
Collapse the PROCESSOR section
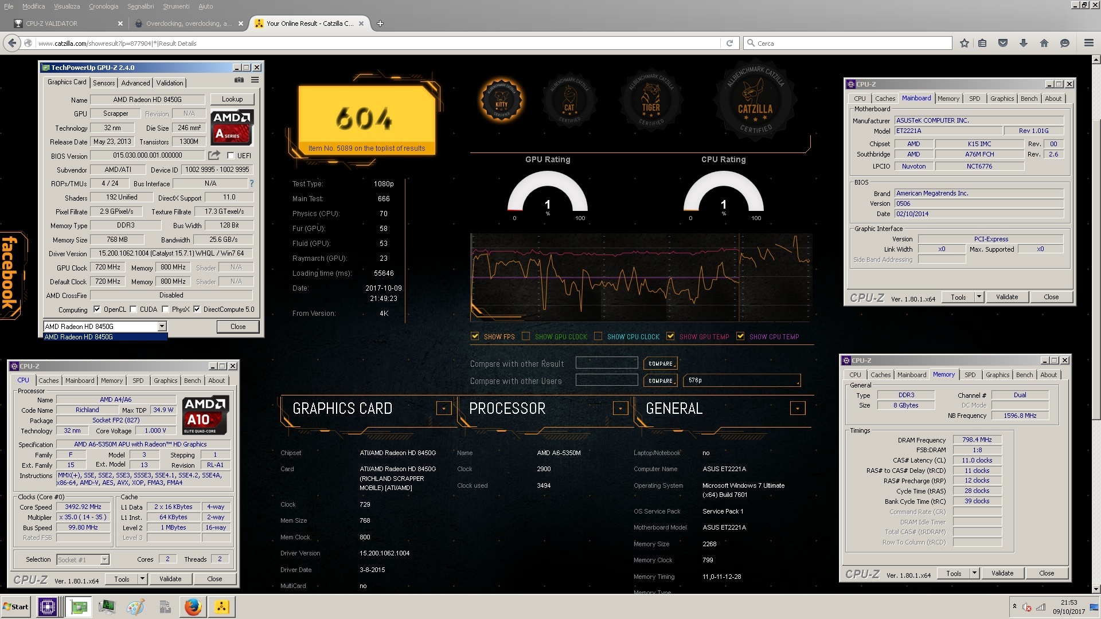[x=620, y=408]
